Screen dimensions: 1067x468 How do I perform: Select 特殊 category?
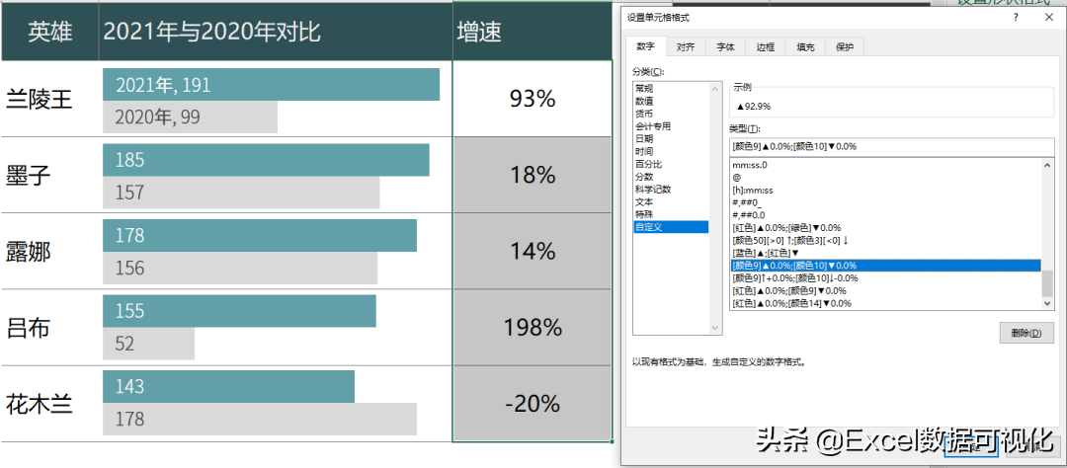670,214
